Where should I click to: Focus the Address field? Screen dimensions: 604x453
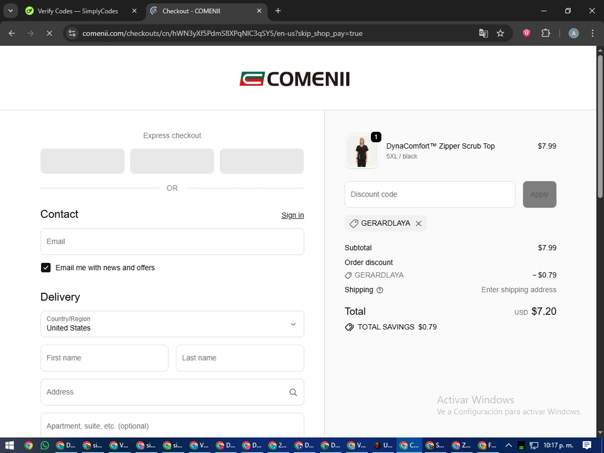click(x=172, y=392)
